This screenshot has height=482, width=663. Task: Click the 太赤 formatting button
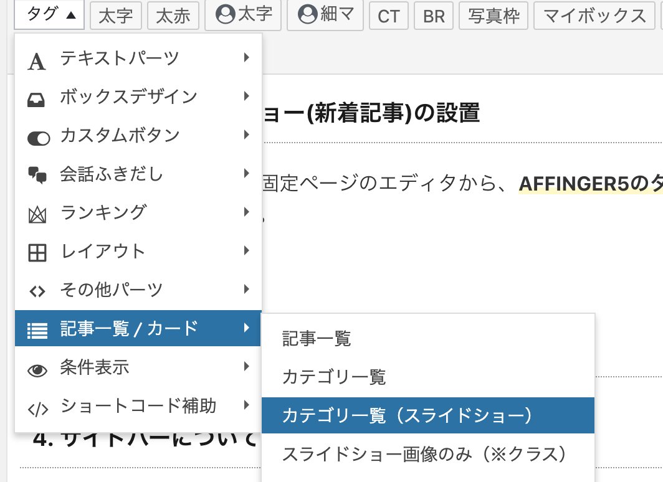(x=173, y=16)
